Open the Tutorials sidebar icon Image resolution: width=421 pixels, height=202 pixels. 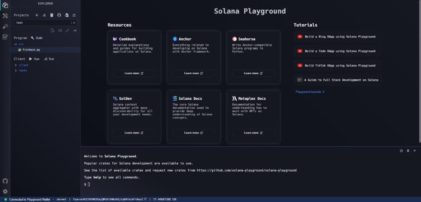[5, 37]
